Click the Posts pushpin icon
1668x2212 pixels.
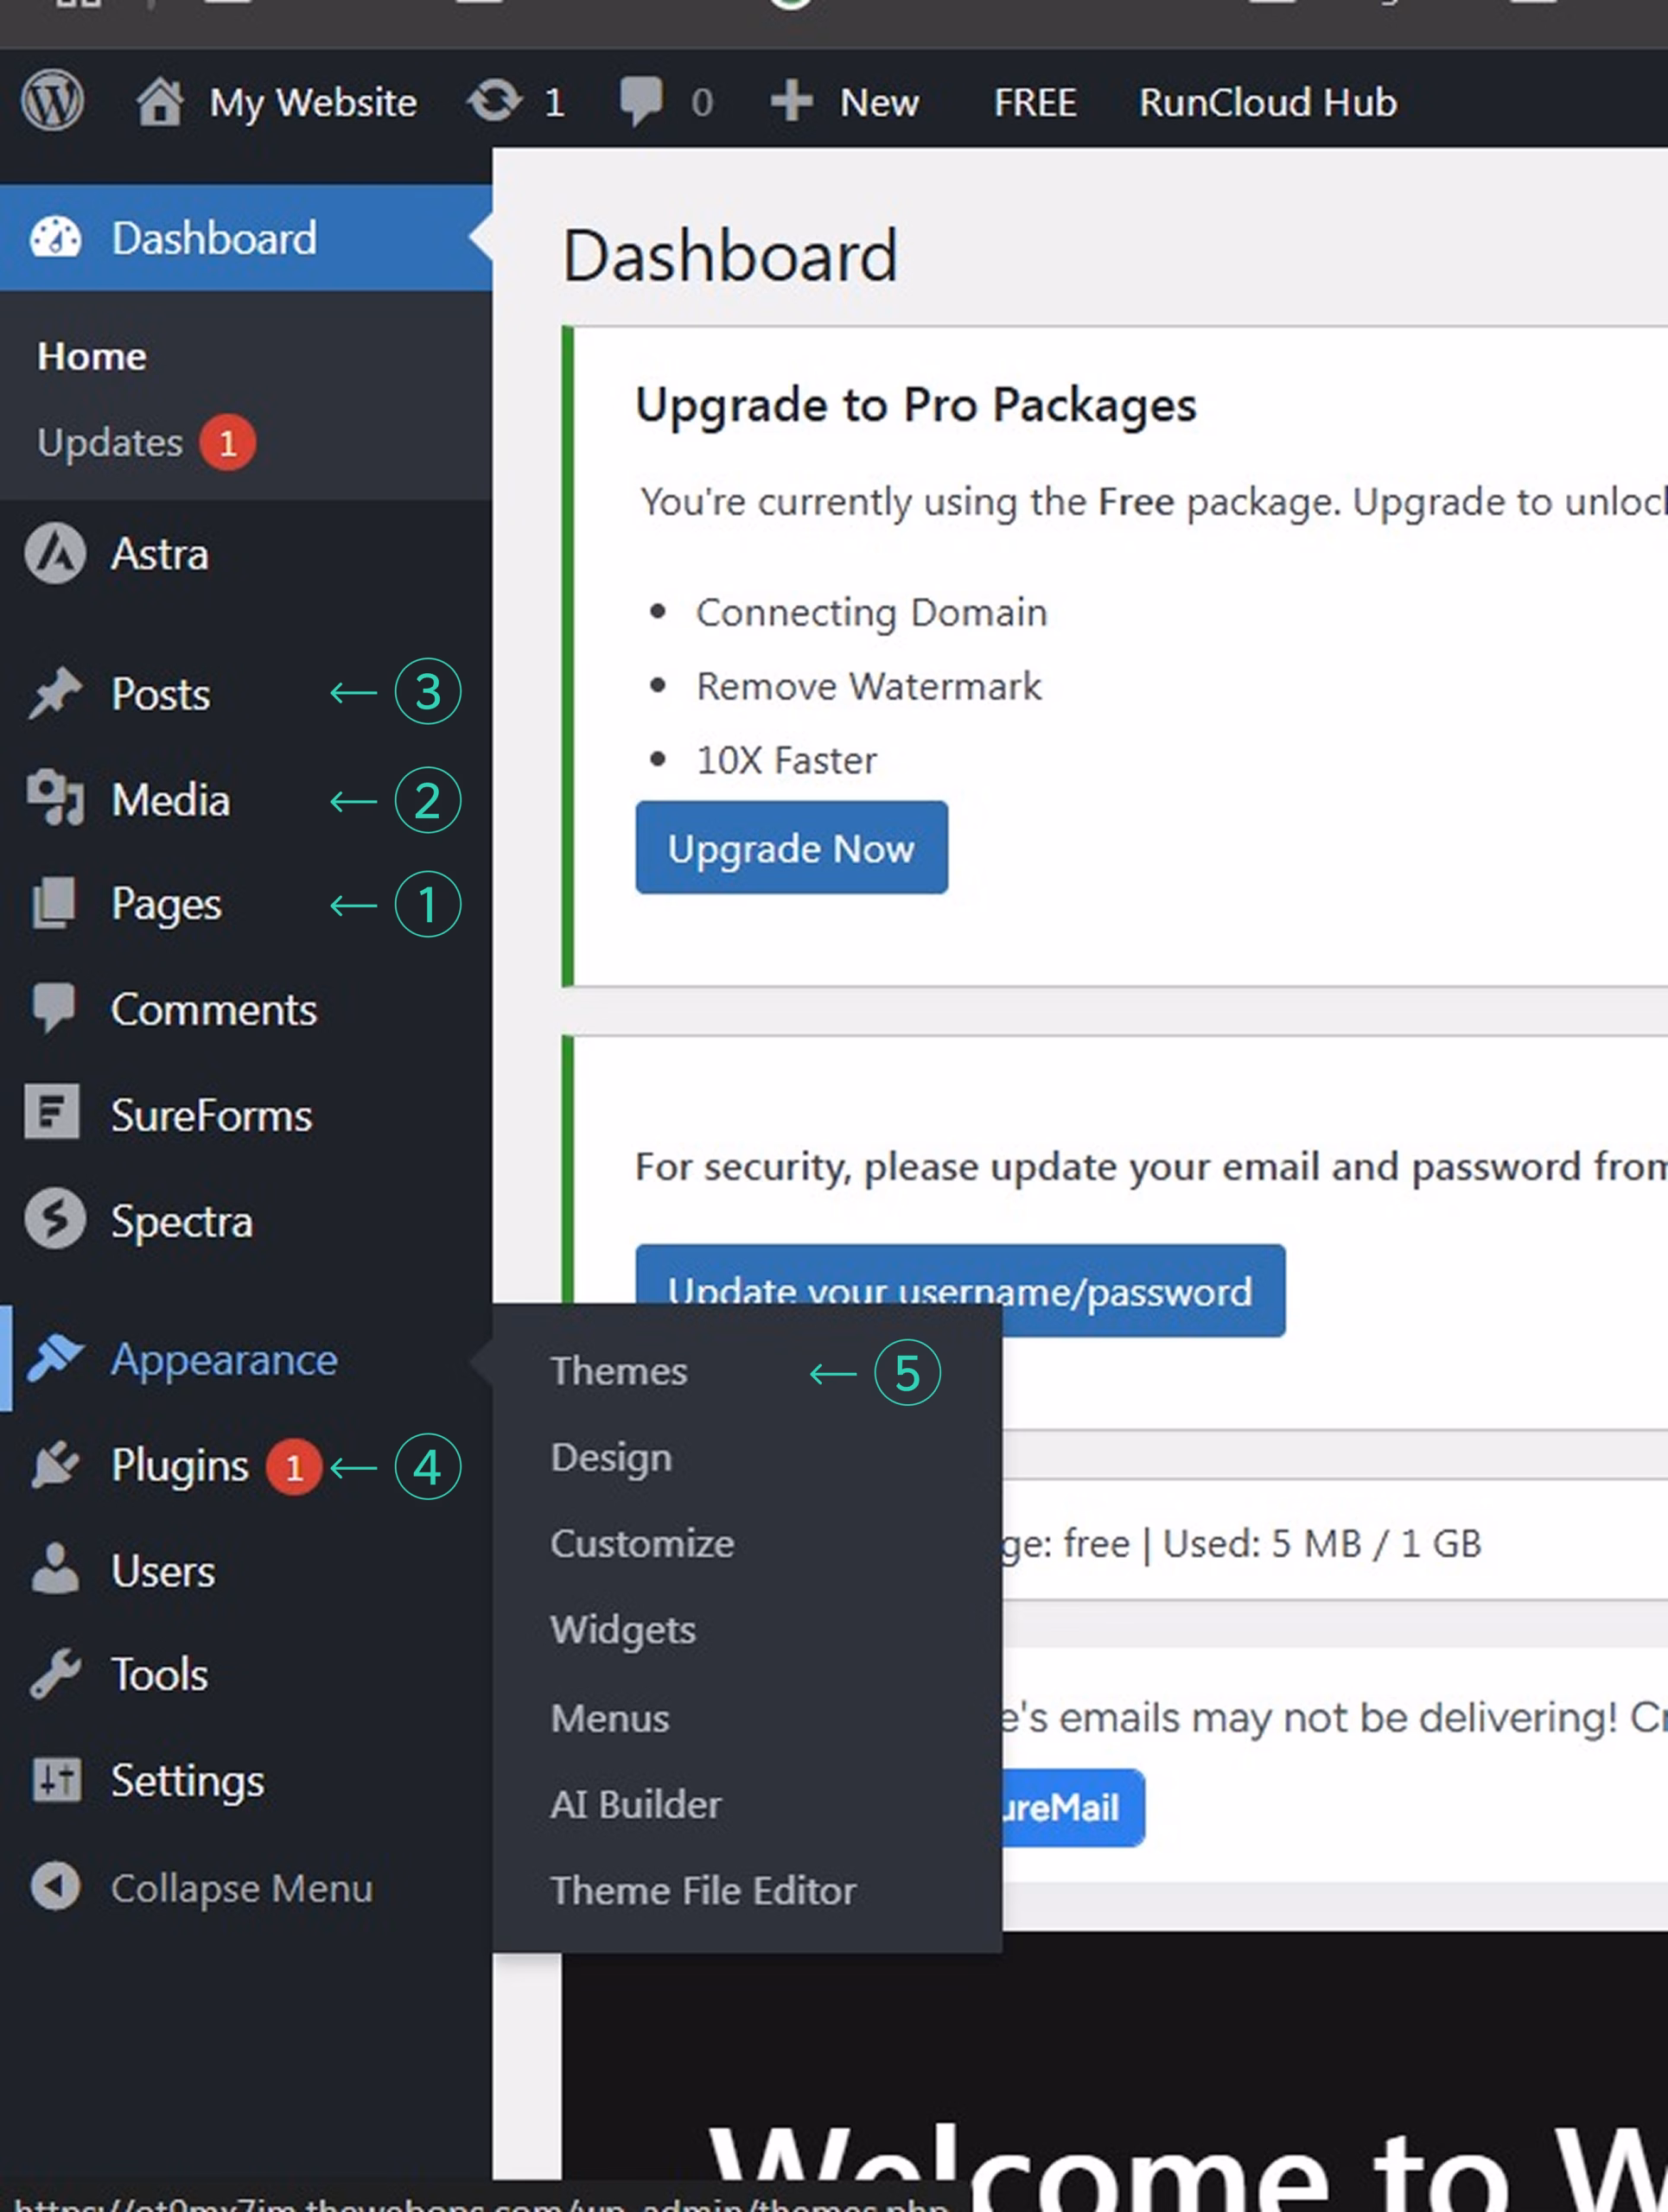click(x=55, y=693)
